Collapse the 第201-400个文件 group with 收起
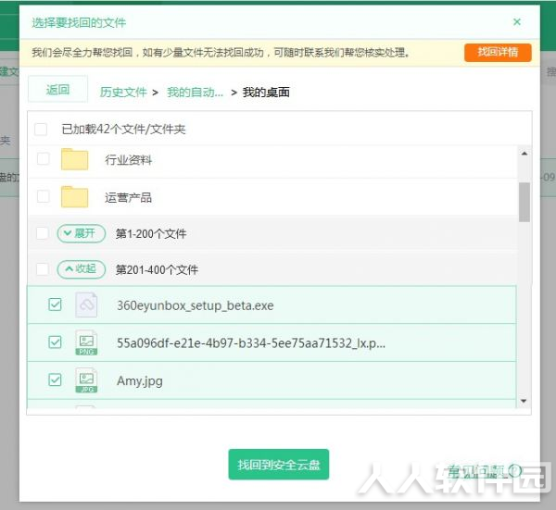556x510 pixels. (82, 269)
